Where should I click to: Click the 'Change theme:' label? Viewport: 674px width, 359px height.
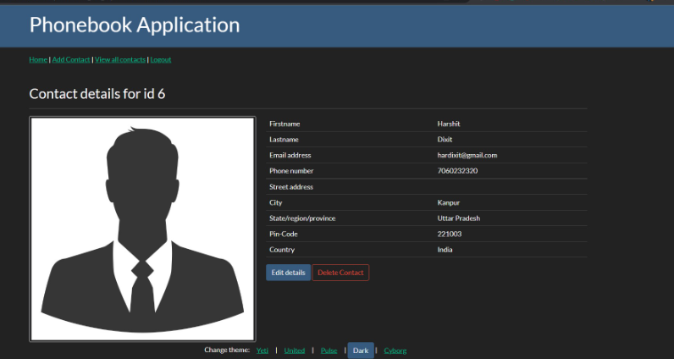coord(227,350)
